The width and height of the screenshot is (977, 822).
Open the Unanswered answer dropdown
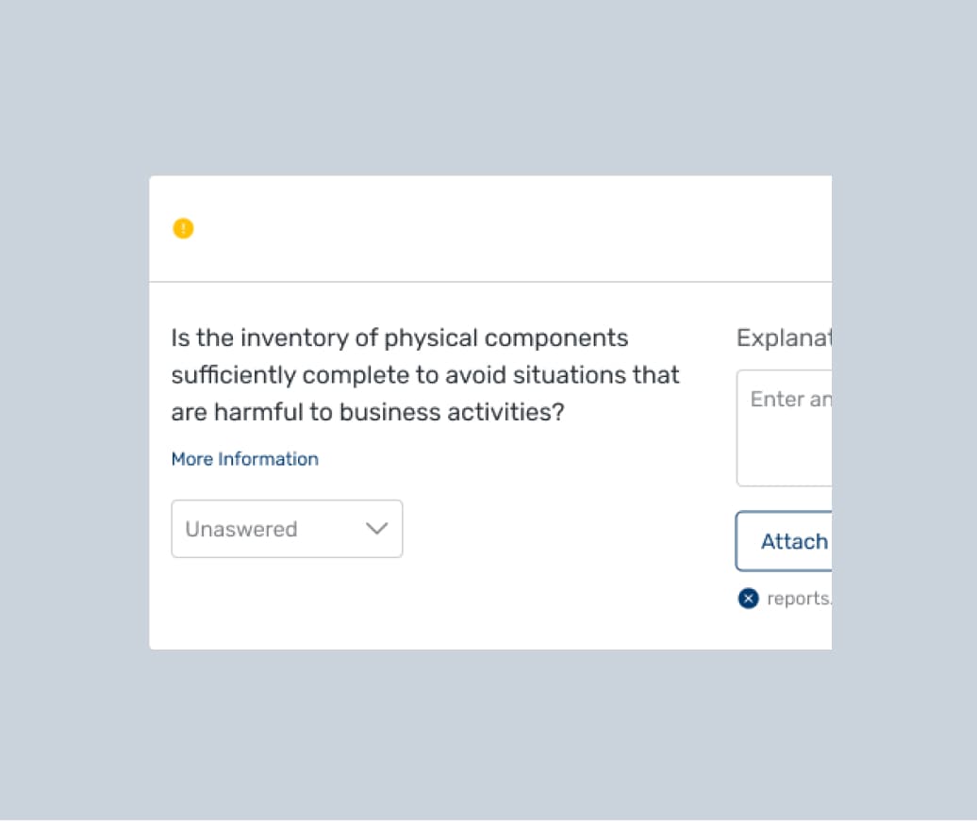click(x=287, y=529)
